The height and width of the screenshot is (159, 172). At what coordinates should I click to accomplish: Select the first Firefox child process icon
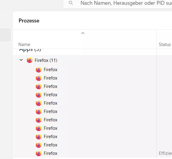pos(38,70)
